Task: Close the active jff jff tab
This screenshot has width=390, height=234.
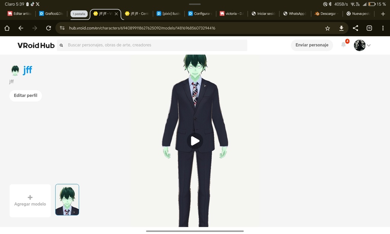Action: click(116, 14)
